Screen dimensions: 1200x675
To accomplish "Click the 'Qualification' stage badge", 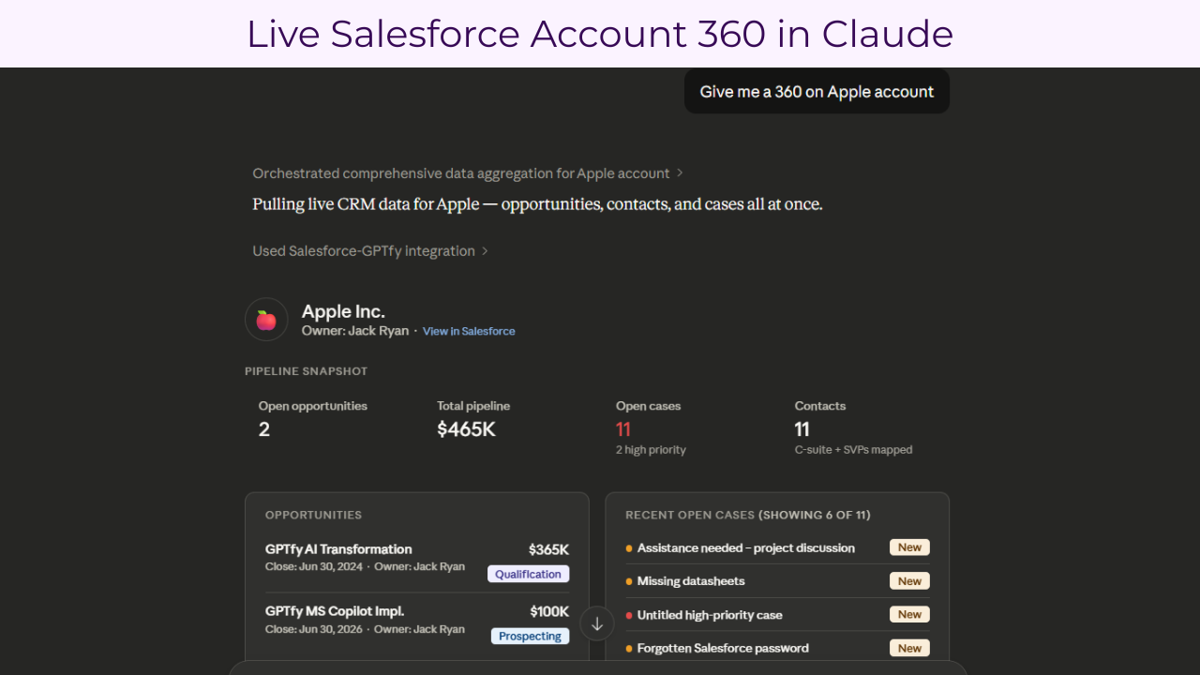I will point(528,574).
